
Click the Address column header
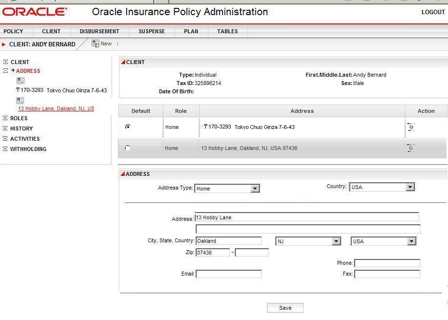(302, 111)
